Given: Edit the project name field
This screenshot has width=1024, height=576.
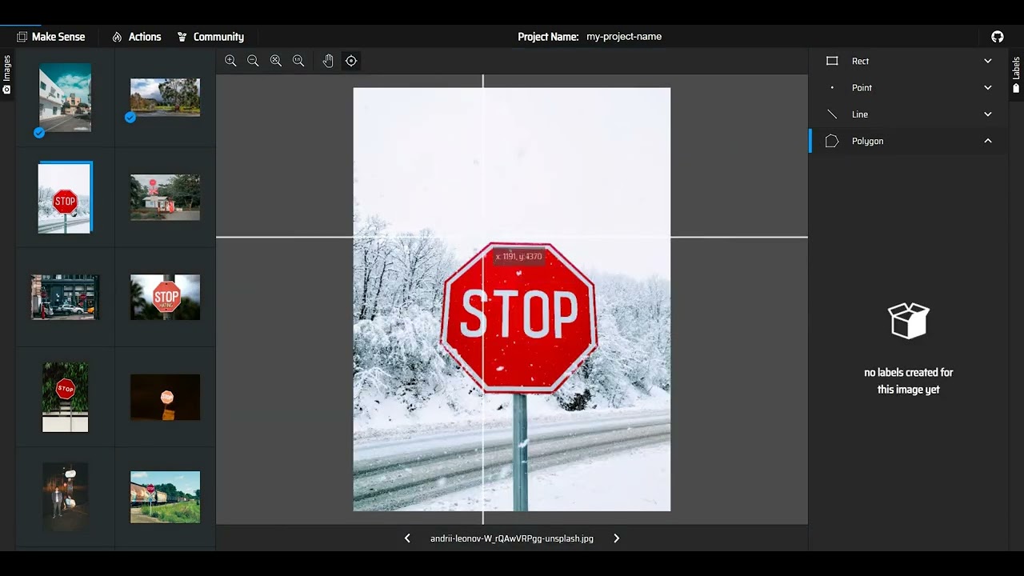Looking at the screenshot, I should pos(624,37).
